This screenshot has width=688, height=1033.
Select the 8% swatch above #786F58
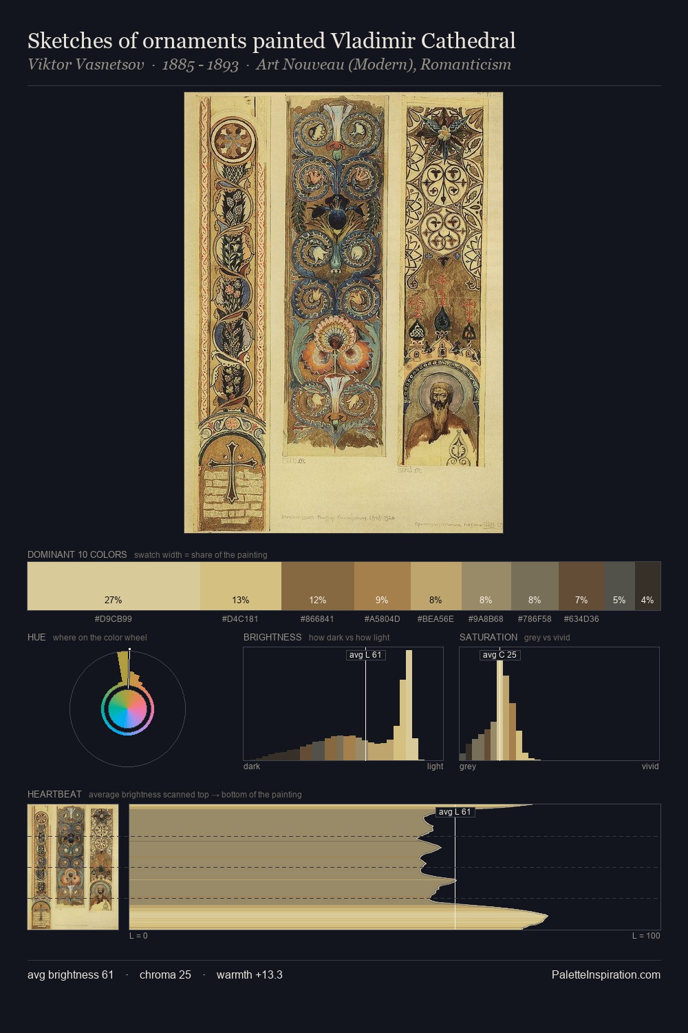click(x=535, y=586)
